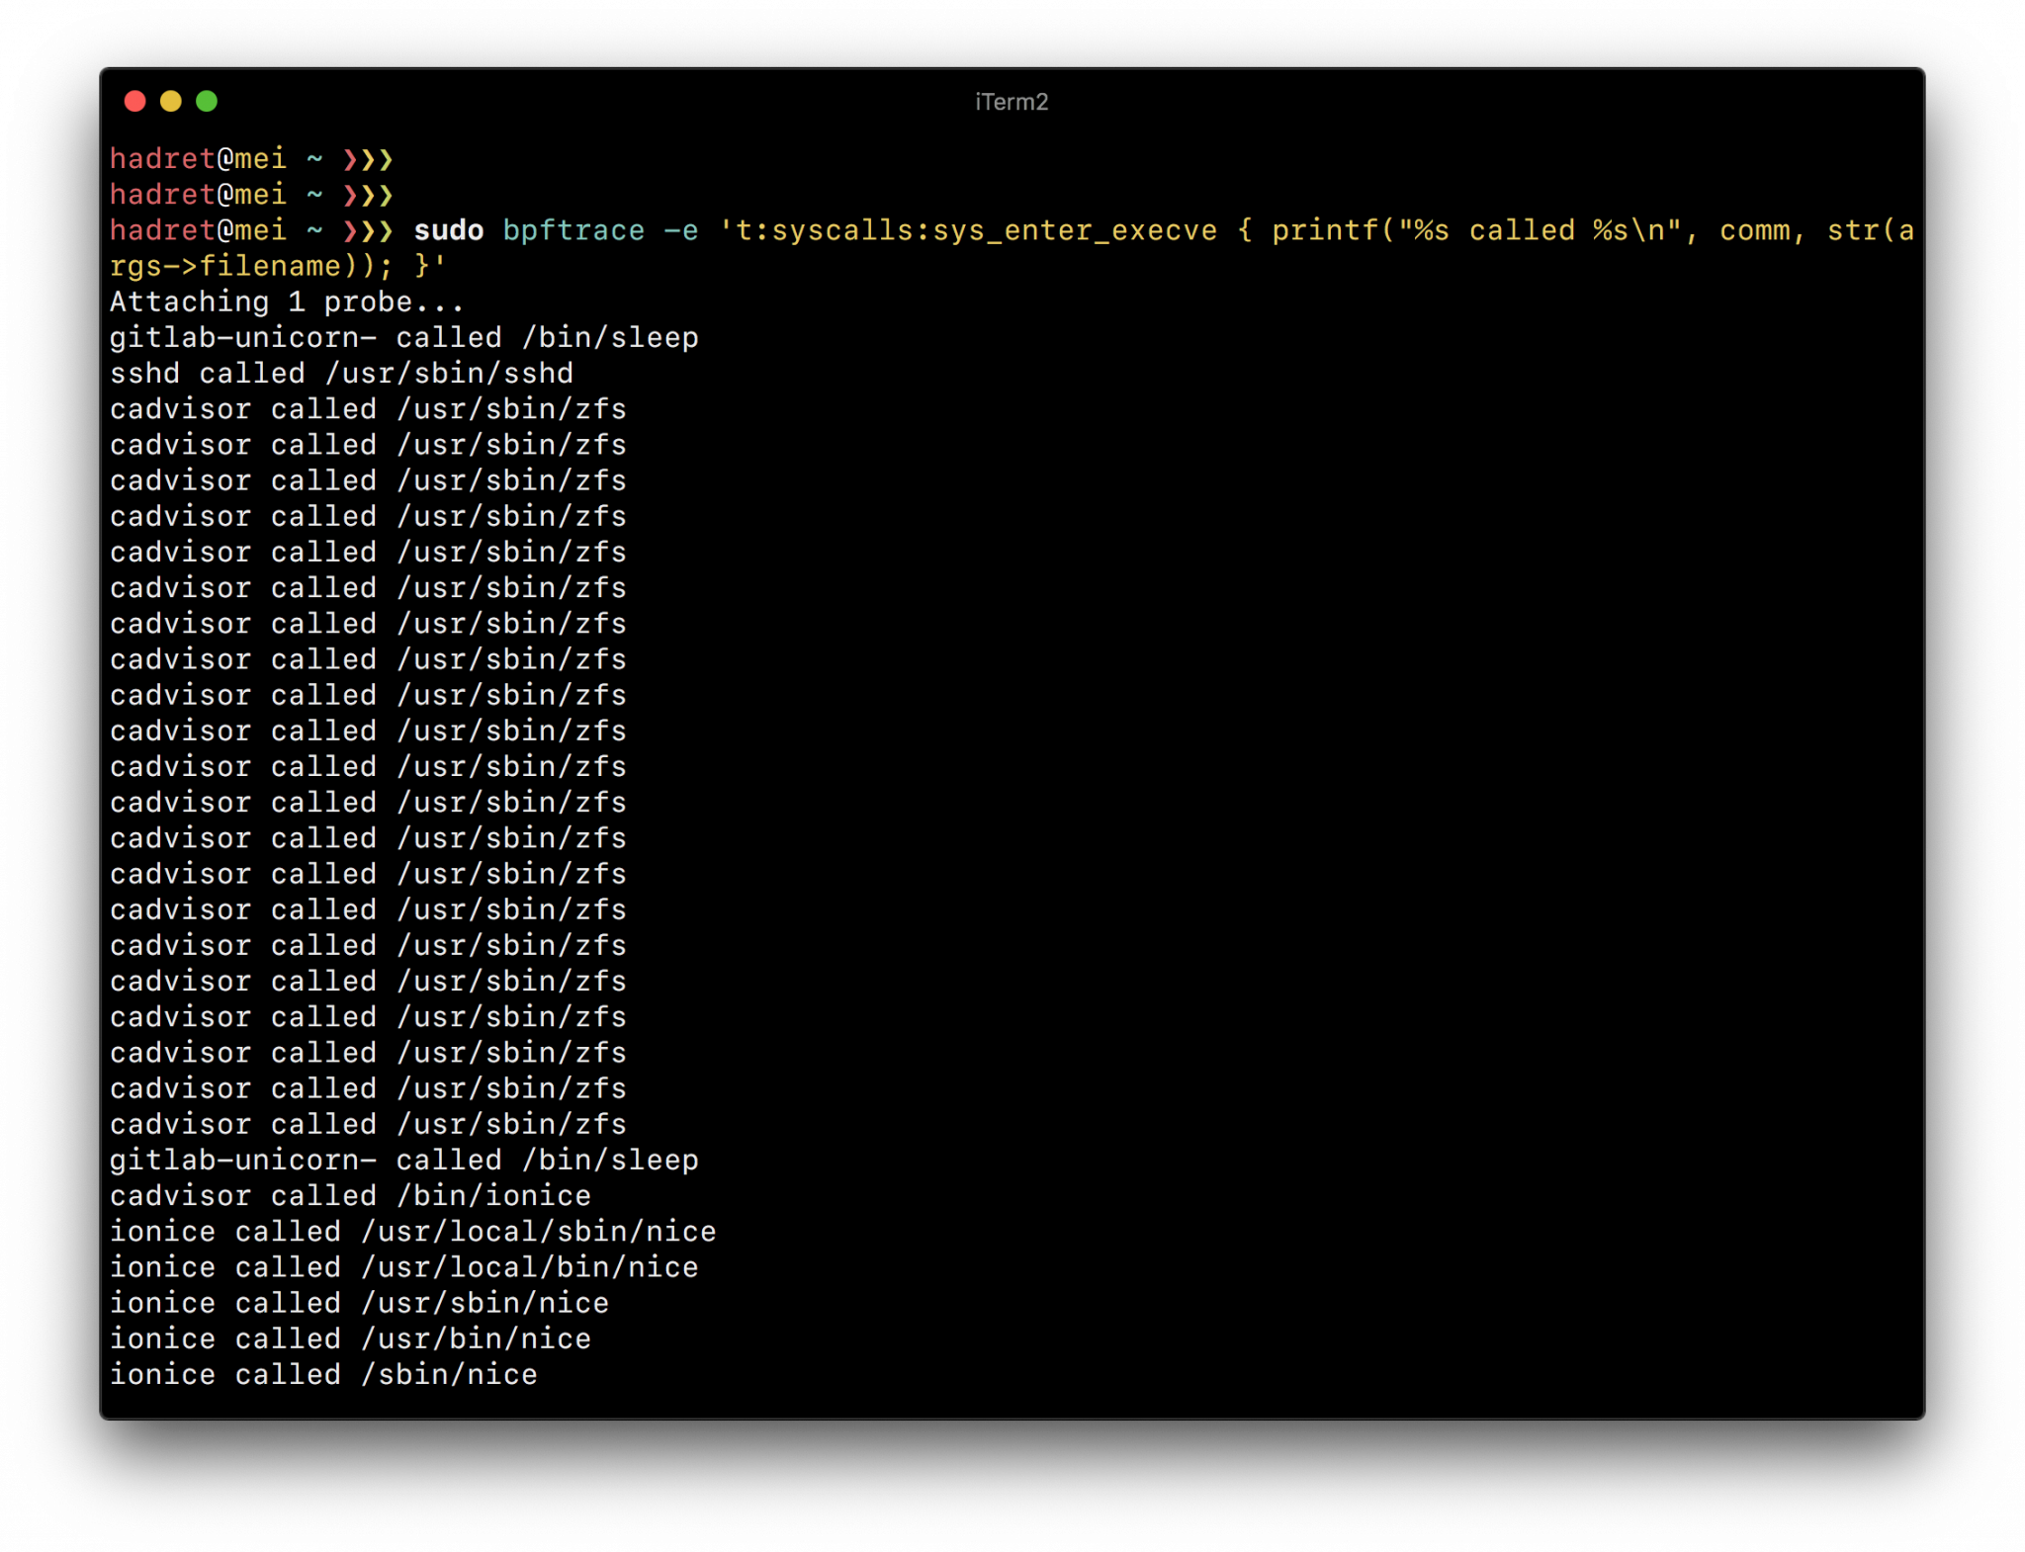Click the yellow minimize window button

click(171, 101)
